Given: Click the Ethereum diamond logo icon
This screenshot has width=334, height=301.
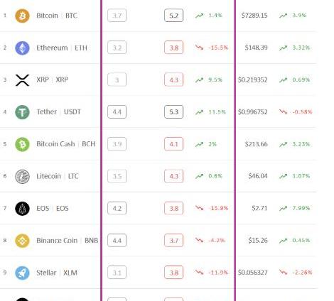Looking at the screenshot, I should [x=22, y=48].
